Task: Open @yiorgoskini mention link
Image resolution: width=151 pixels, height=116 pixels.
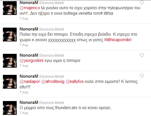Action: pos(31,61)
